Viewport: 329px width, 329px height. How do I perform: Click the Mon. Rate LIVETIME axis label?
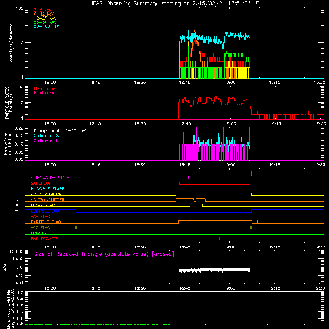click(x=10, y=308)
